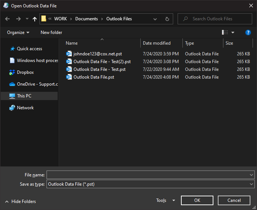
Task: Confirm with the OK button
Action: 197,200
